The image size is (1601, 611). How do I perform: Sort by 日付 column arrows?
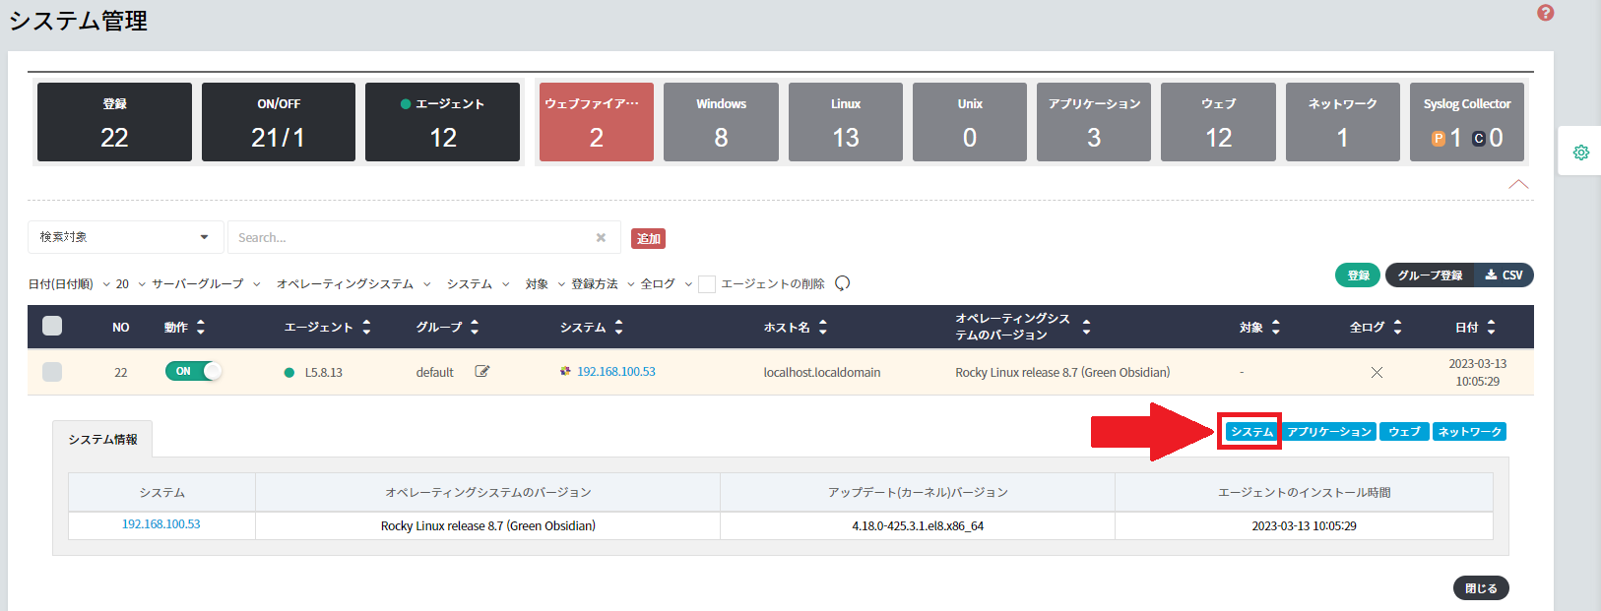pos(1491,328)
